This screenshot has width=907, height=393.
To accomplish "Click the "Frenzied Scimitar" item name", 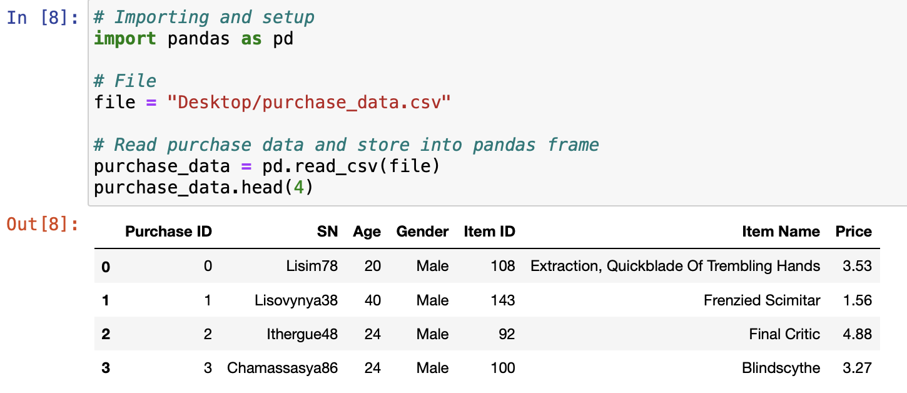I will point(761,299).
